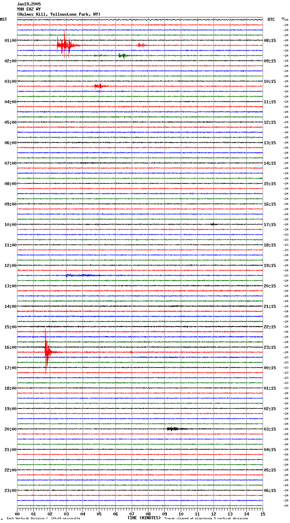The image size is (290, 523).
Task: Select the 16:00 MST hour label
Action: point(11,347)
